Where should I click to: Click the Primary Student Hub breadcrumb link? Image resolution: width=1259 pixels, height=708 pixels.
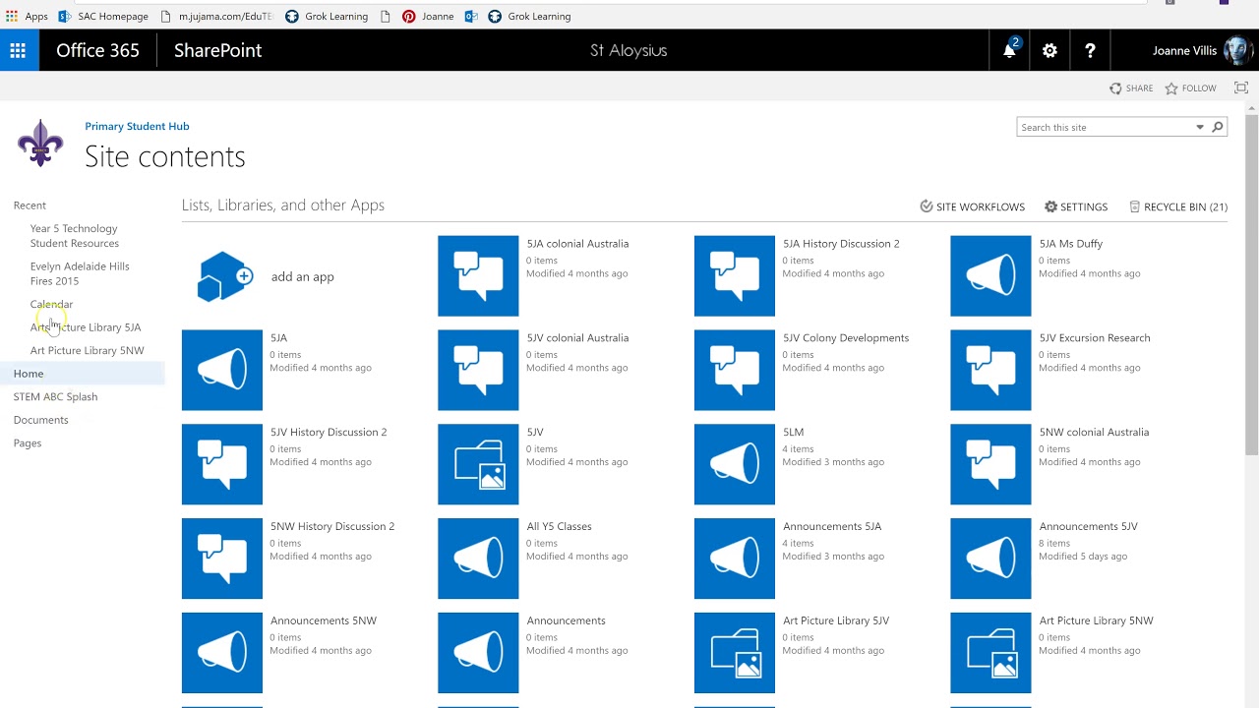(x=137, y=126)
